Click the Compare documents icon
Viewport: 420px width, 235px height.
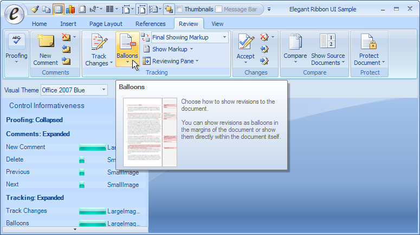pyautogui.click(x=295, y=42)
